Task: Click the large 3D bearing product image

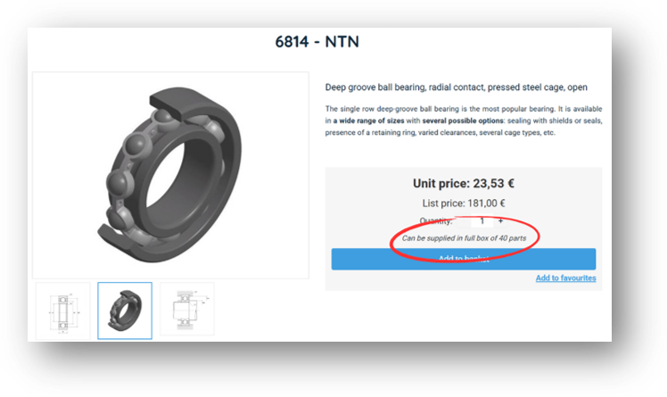Action: (170, 176)
